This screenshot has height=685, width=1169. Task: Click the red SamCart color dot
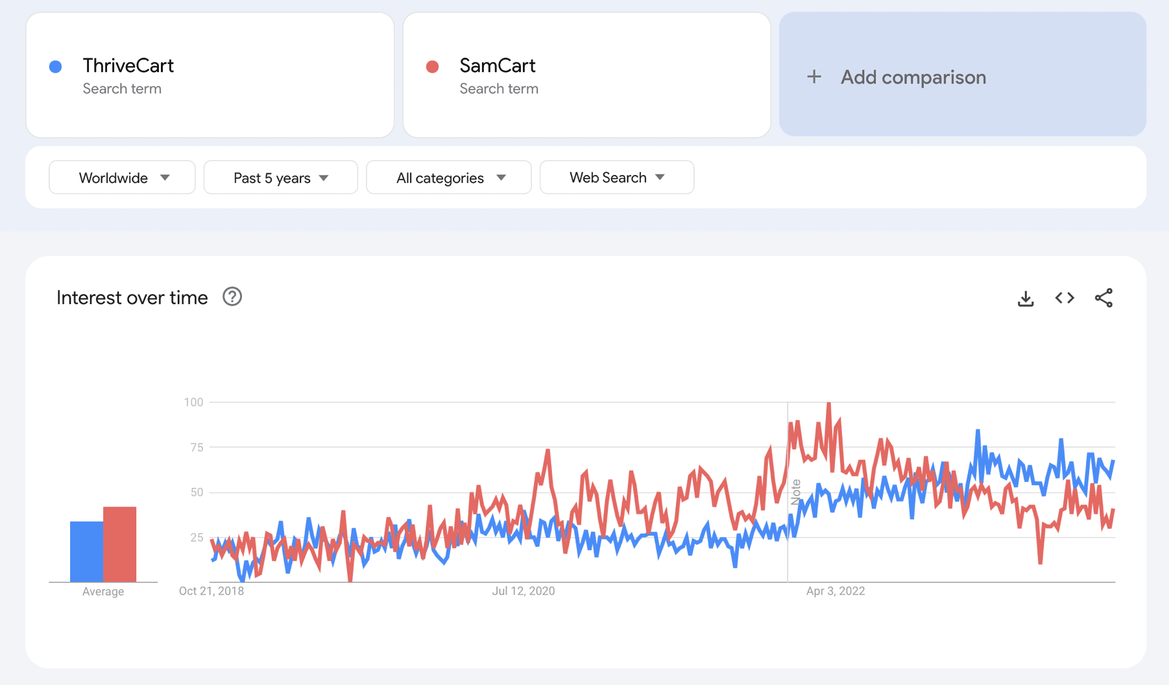[433, 66]
